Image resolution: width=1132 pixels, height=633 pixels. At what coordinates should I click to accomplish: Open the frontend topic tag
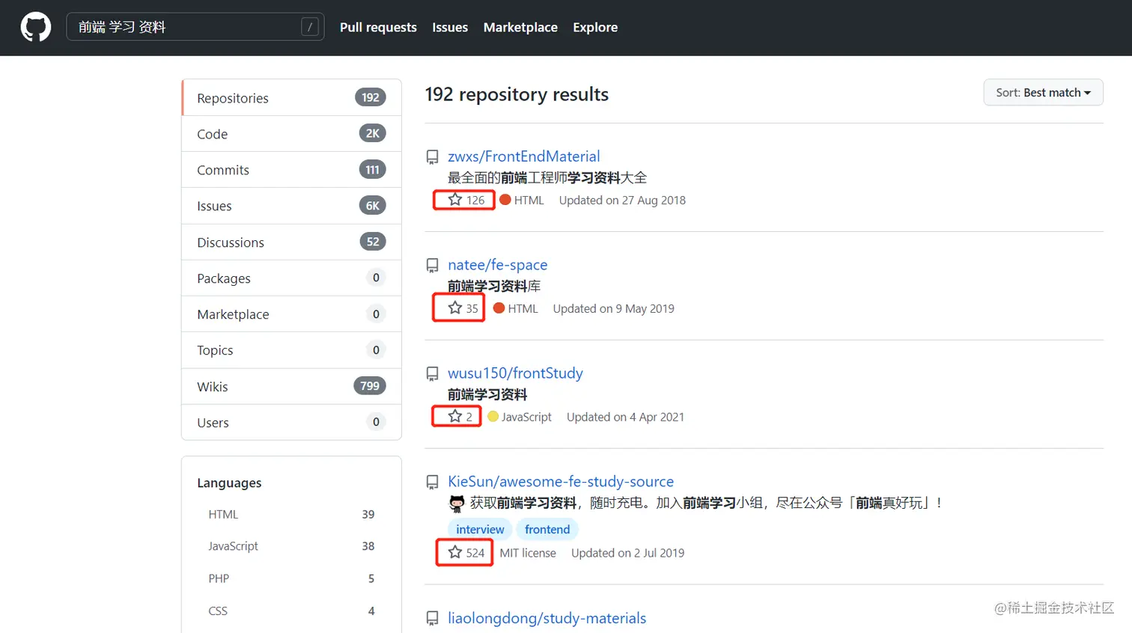click(x=547, y=529)
